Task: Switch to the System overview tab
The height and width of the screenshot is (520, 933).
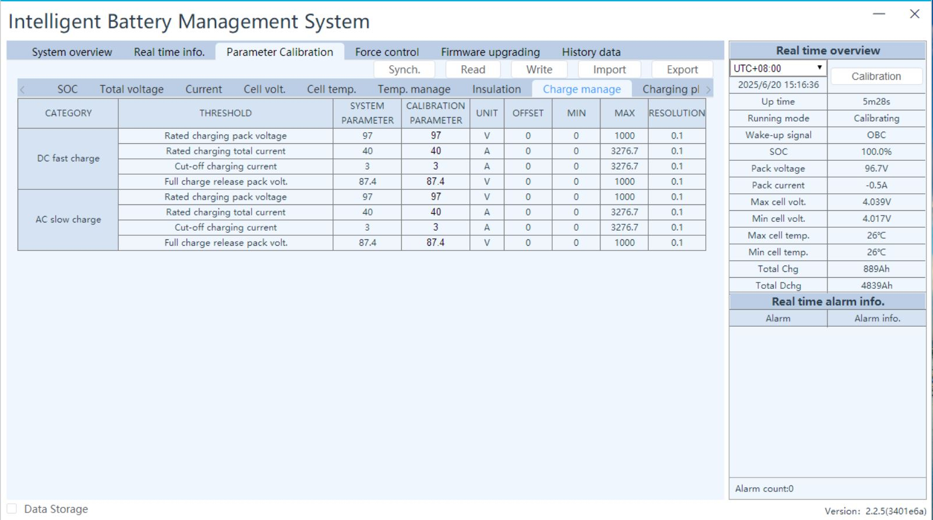Action: (x=72, y=52)
